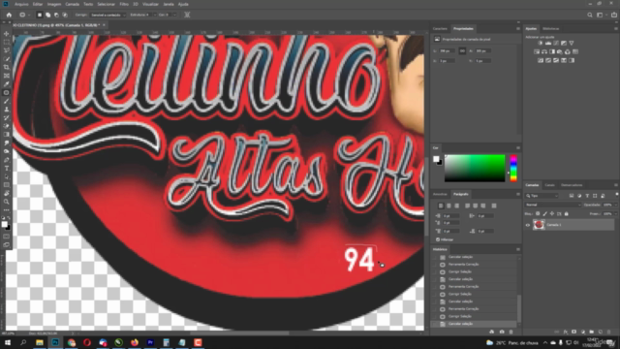Open the Imagem menu
620x349 pixels.
(54, 4)
